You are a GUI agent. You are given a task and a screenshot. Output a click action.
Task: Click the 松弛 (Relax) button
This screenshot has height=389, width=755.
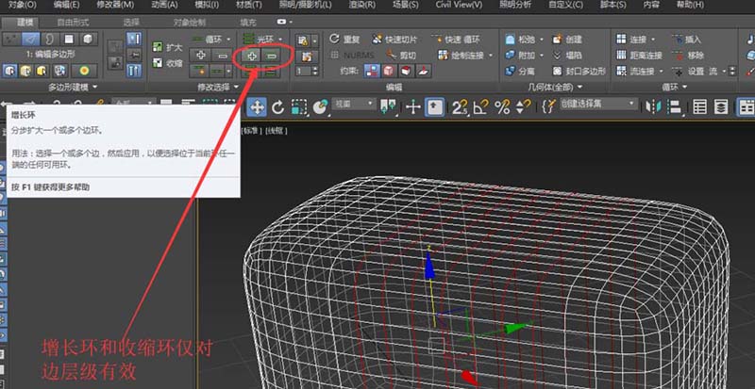(520, 40)
